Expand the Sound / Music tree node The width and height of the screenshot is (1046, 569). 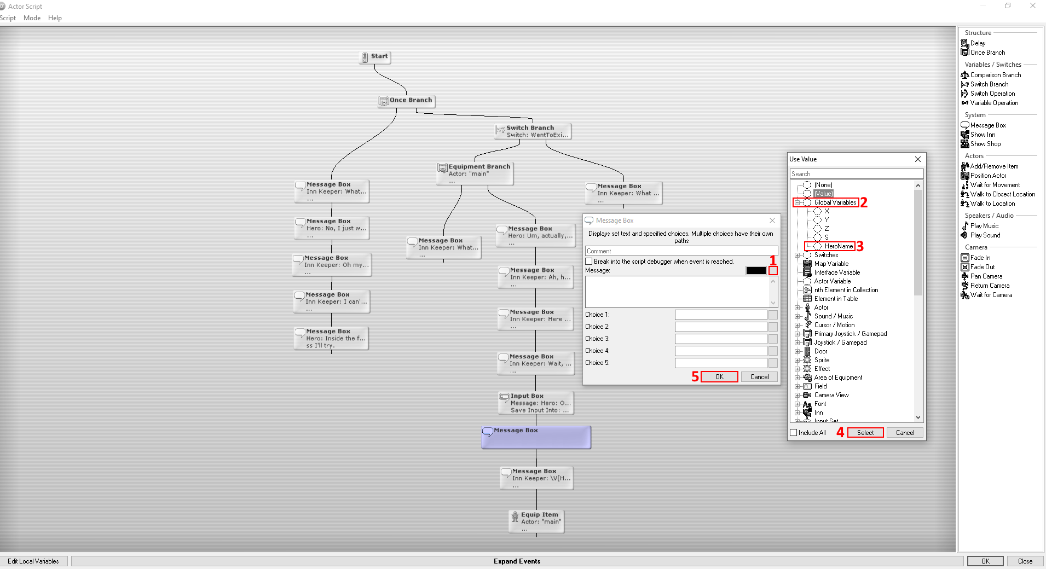tap(797, 316)
